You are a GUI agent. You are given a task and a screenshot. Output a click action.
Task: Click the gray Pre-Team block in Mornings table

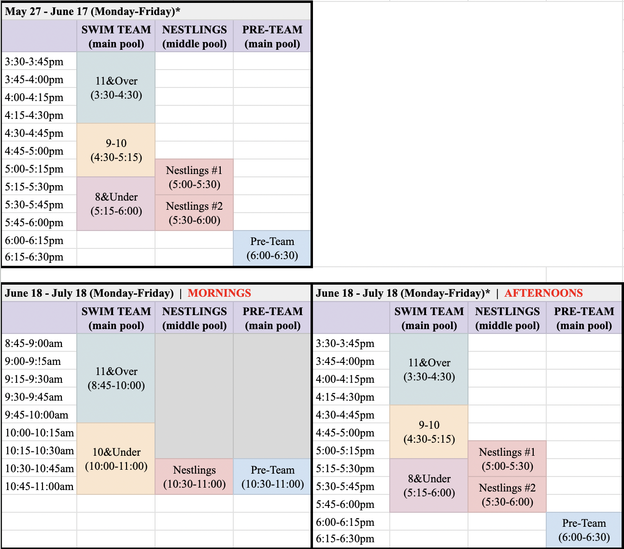272,396
